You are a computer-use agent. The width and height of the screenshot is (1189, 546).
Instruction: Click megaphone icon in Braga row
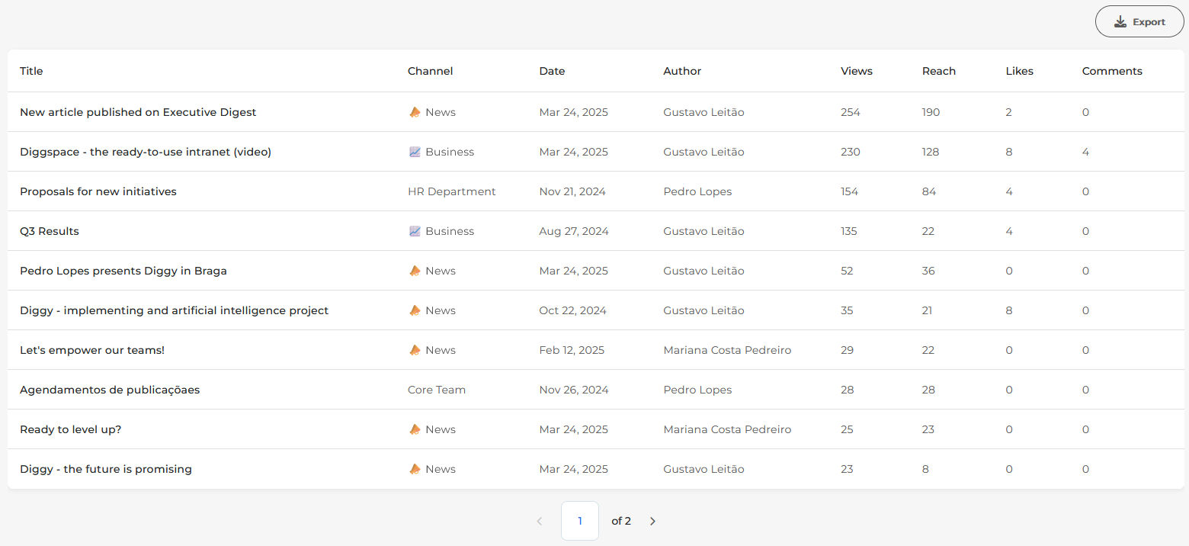(415, 271)
